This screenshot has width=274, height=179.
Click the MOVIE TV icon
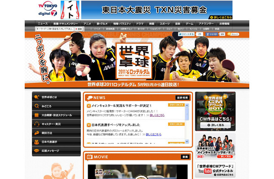pyautogui.click(x=90, y=157)
